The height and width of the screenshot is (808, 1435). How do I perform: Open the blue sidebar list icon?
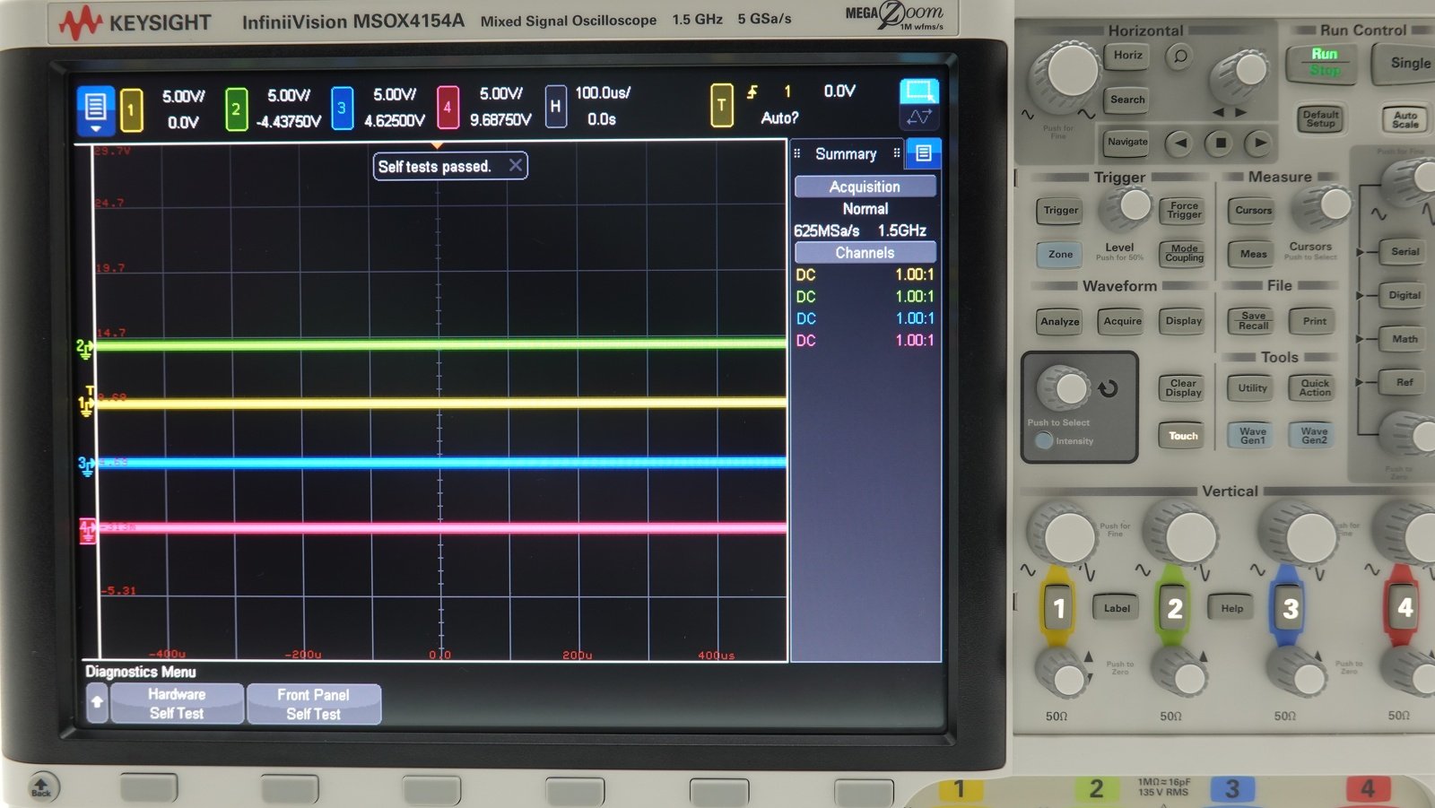point(923,153)
